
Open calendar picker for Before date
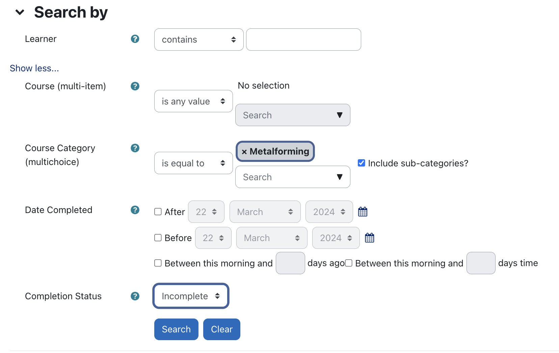click(x=370, y=238)
